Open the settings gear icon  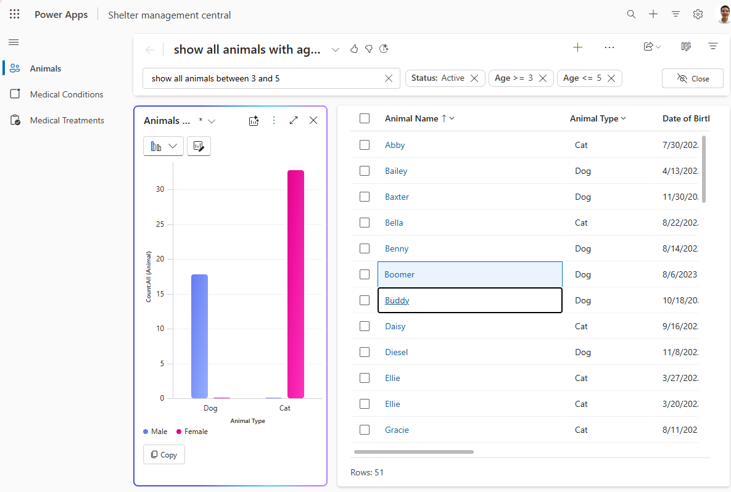pos(698,14)
